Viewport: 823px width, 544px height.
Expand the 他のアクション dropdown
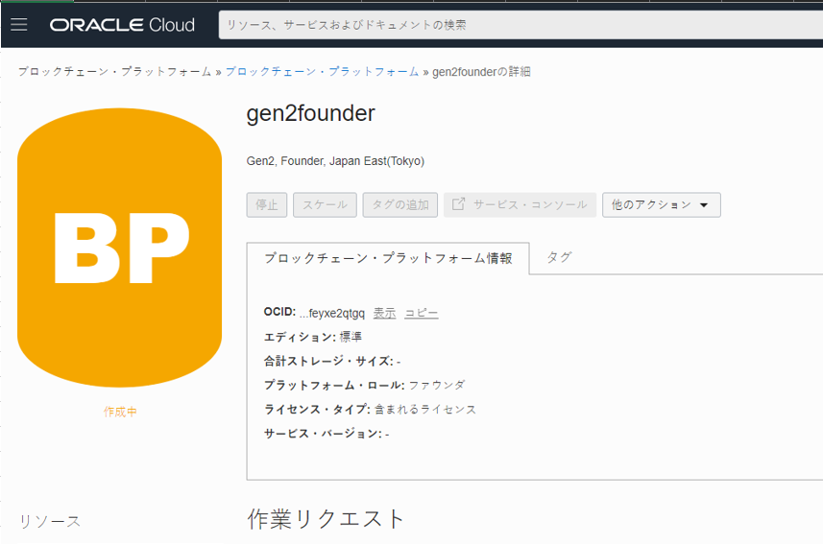[661, 204]
